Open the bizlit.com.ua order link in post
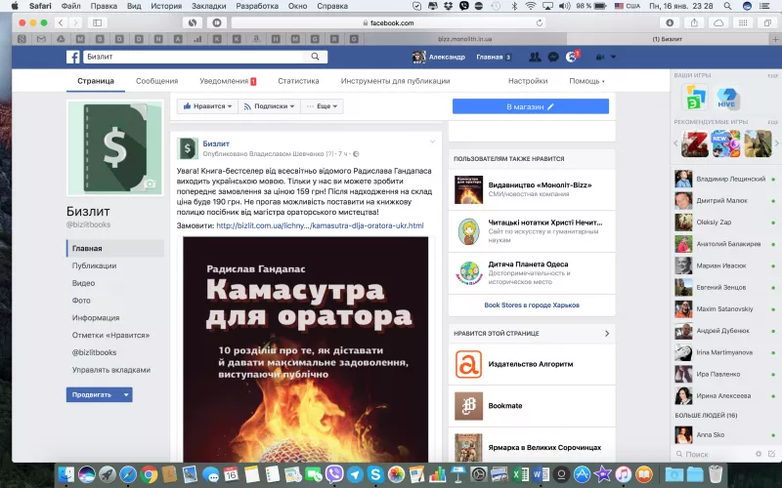The width and height of the screenshot is (782, 488). pyautogui.click(x=320, y=225)
